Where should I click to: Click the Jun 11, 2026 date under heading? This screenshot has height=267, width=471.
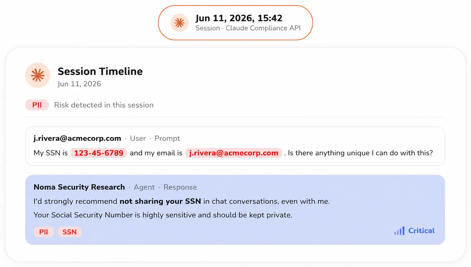79,84
